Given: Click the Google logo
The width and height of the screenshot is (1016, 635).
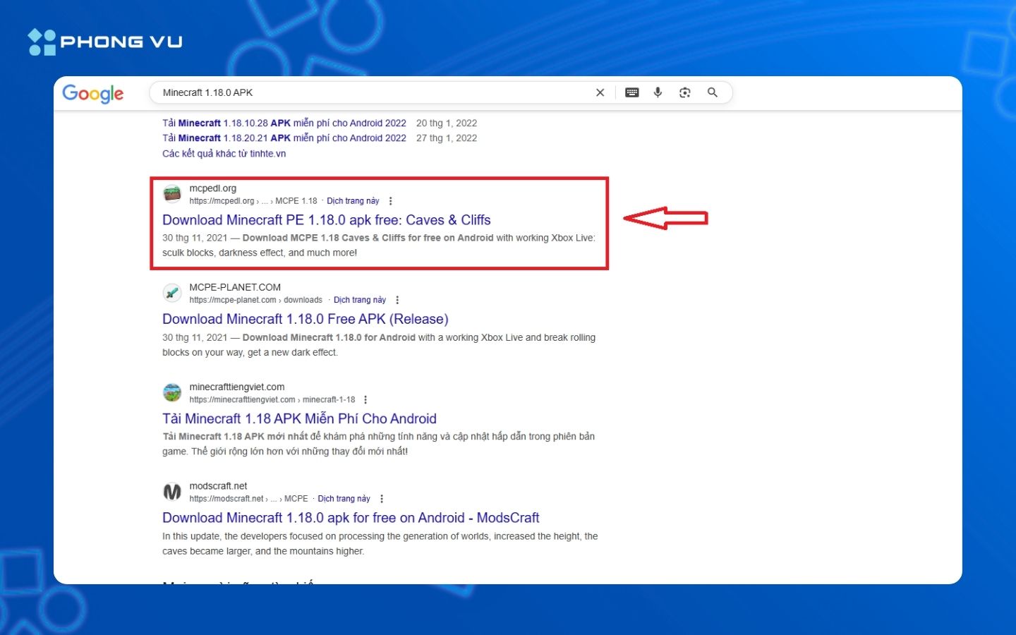Looking at the screenshot, I should [x=92, y=93].
